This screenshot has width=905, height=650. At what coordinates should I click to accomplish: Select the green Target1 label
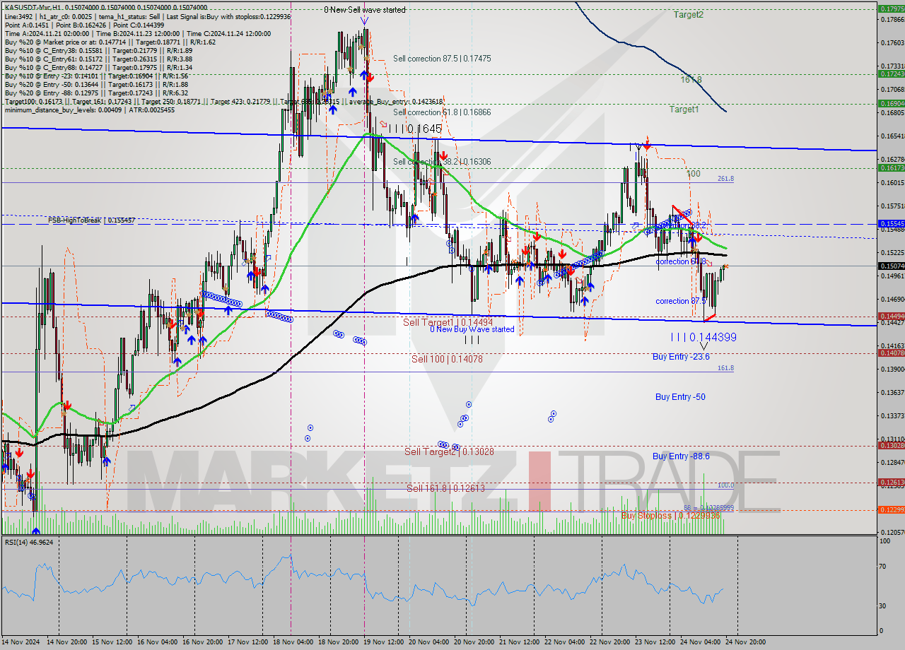684,110
